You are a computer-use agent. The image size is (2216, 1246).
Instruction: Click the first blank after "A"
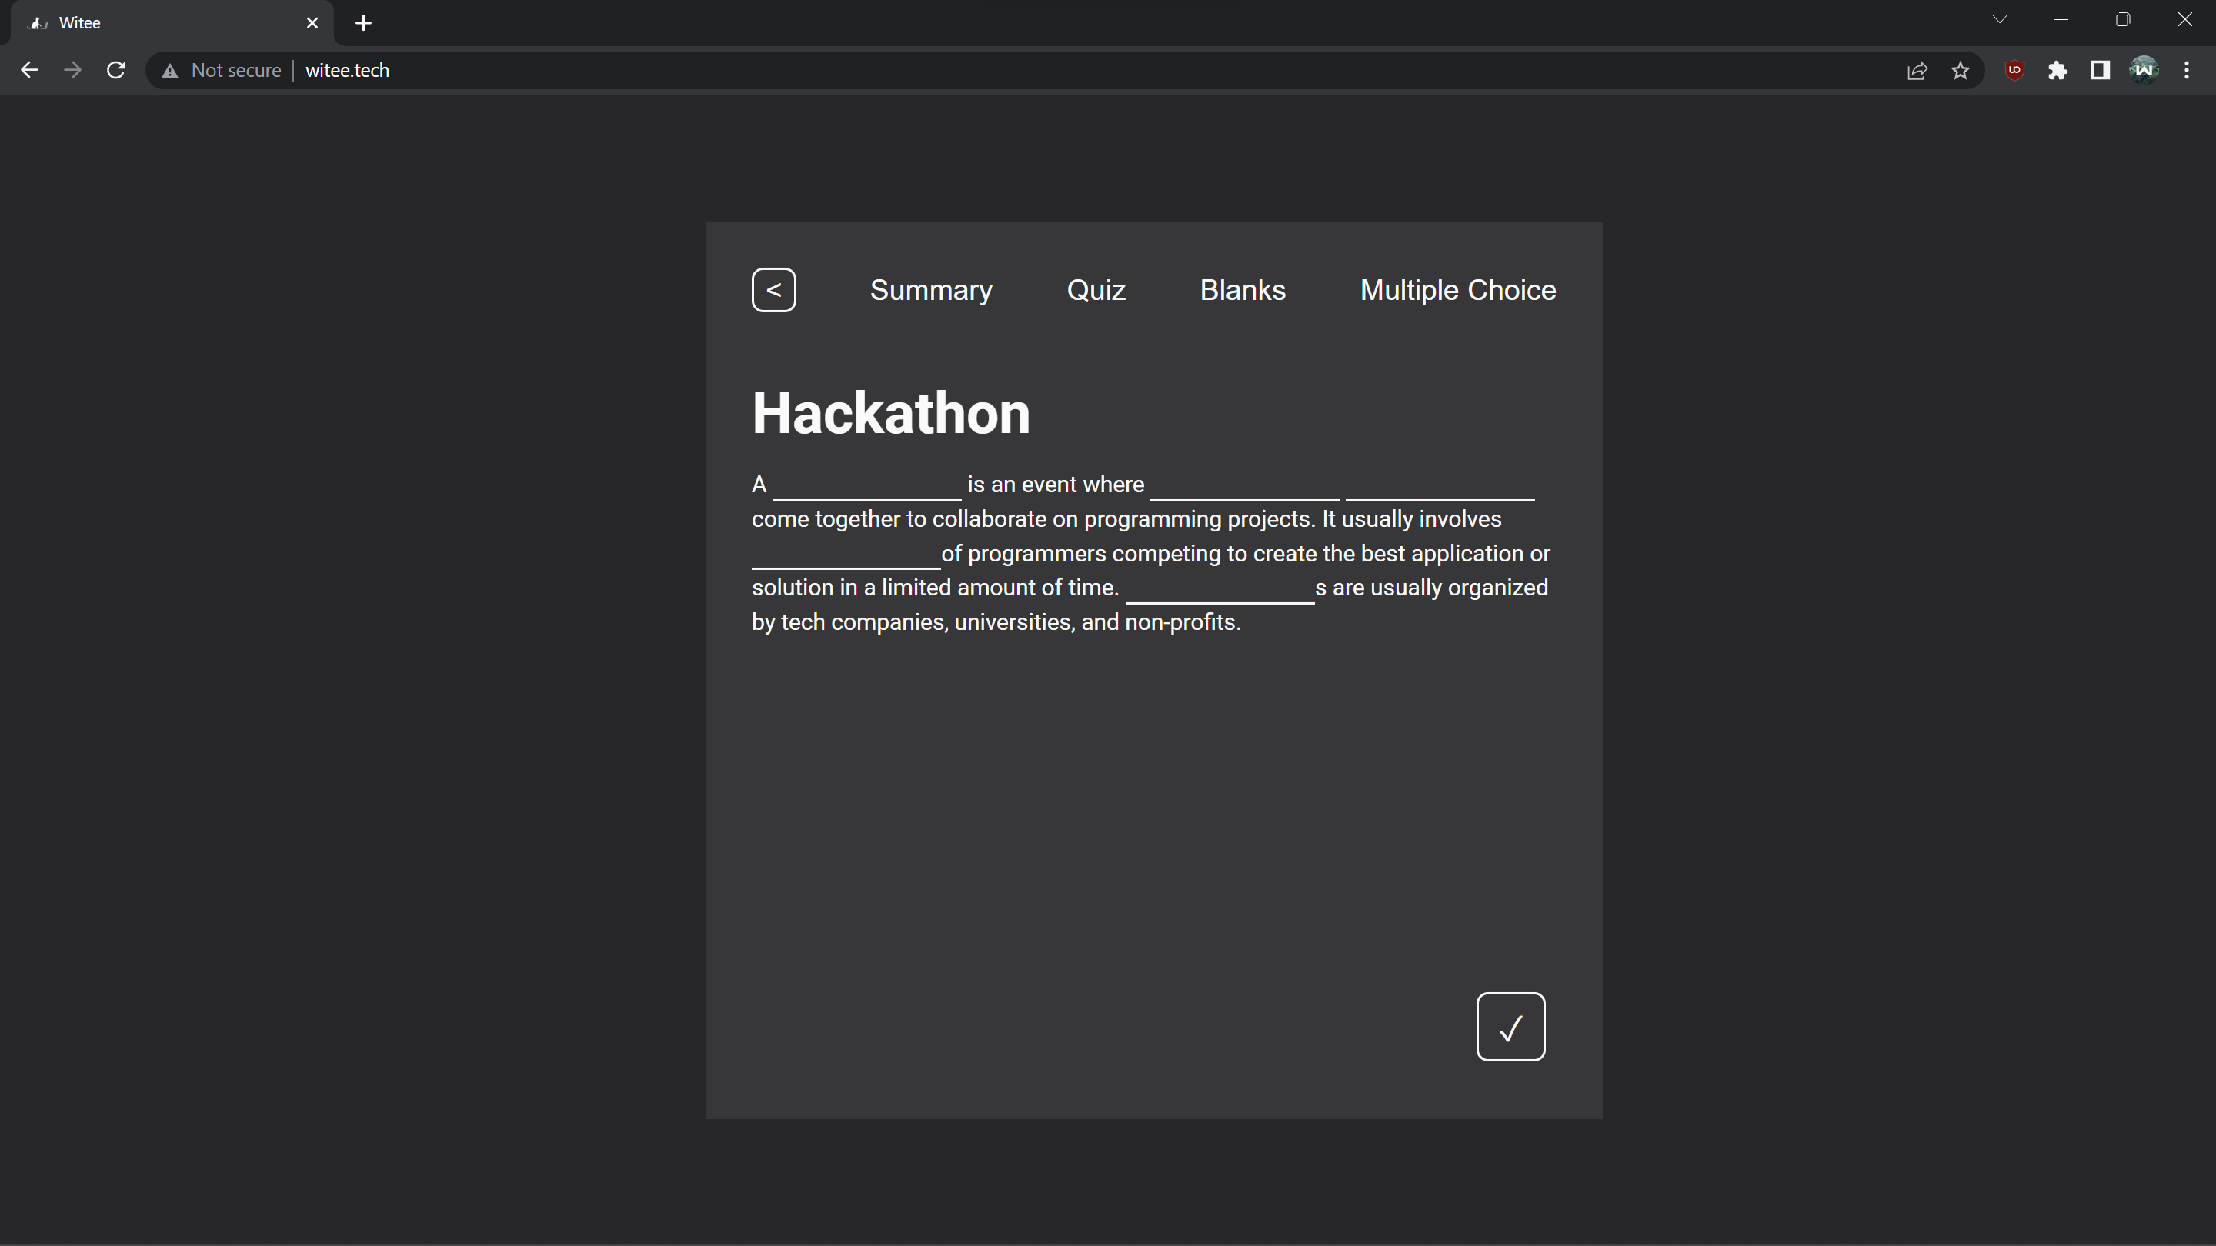pyautogui.click(x=866, y=486)
